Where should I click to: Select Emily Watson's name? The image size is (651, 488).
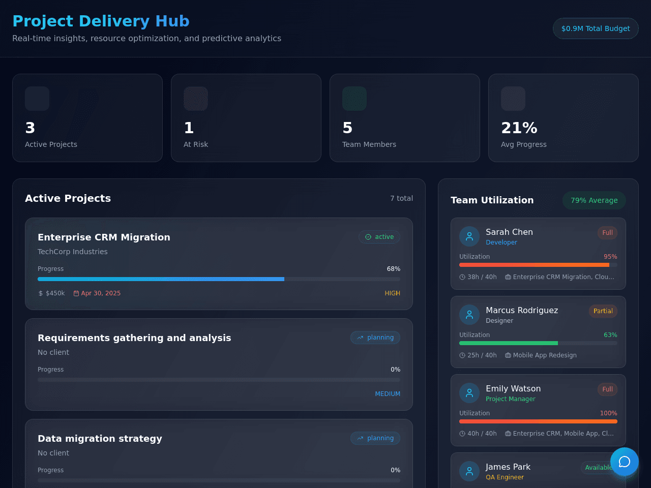pos(513,388)
